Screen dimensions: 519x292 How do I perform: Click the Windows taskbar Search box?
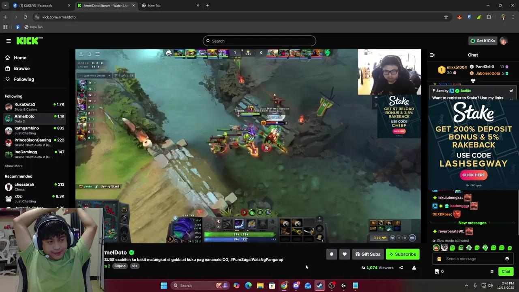(200, 286)
